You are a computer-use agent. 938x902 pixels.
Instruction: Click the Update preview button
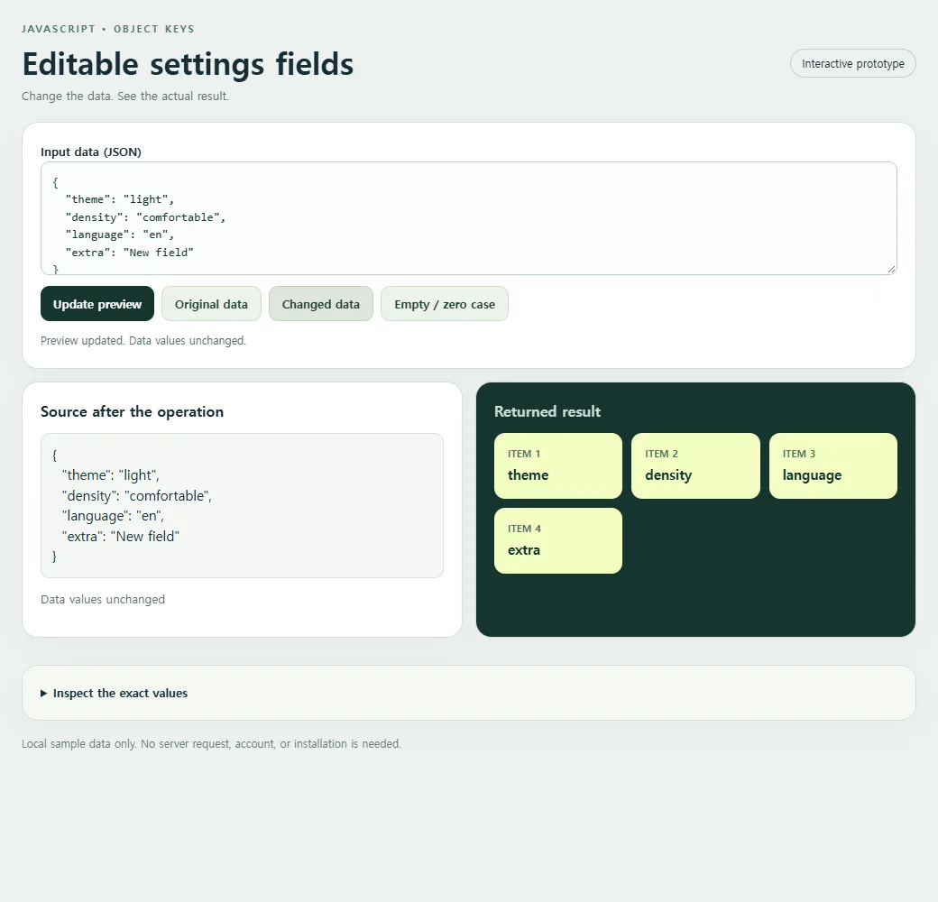[x=97, y=304]
